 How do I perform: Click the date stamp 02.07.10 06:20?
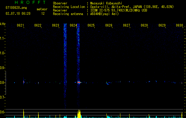pos(18,14)
